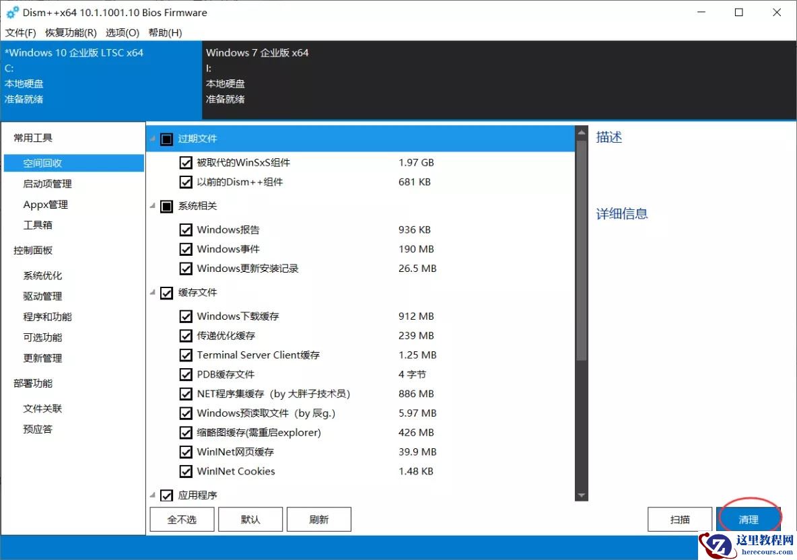Uncheck 被取代的WinSxS组件 cleanup item

[186, 162]
